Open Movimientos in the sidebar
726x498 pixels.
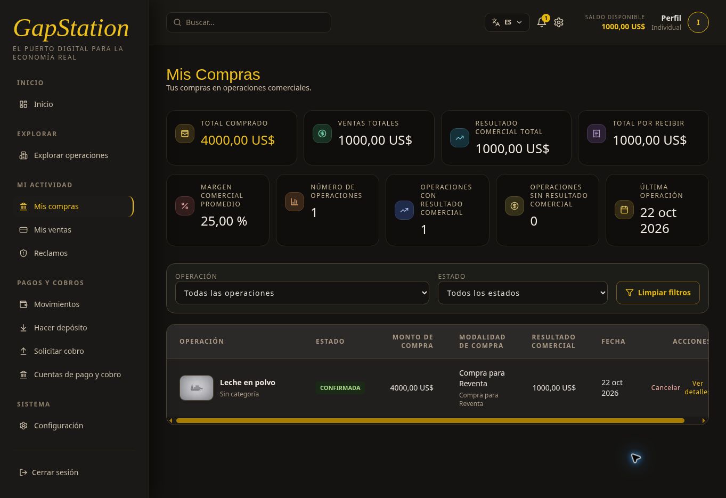pos(74,304)
